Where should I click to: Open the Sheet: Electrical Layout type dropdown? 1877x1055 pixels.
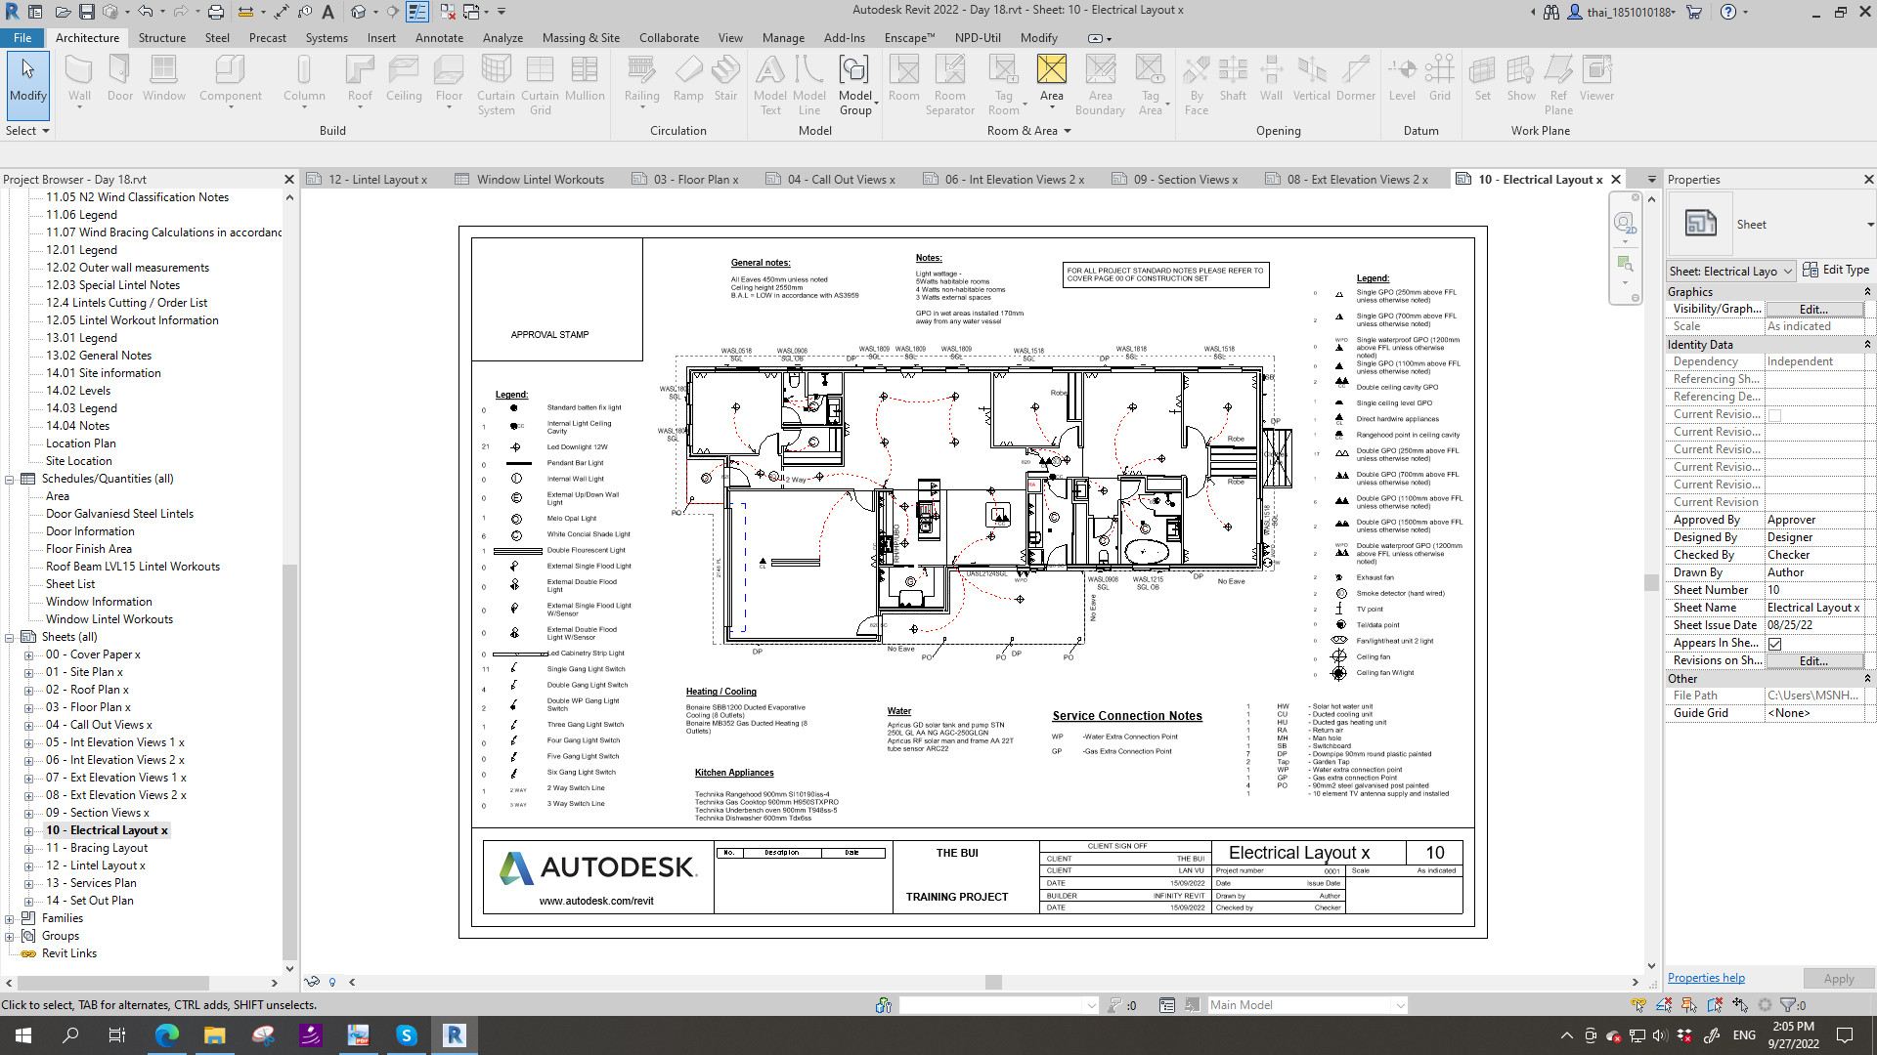(1730, 272)
